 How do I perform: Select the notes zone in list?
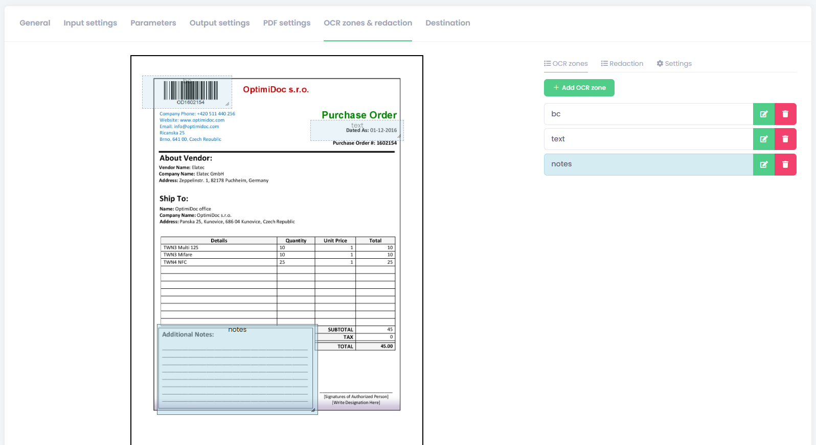(648, 164)
